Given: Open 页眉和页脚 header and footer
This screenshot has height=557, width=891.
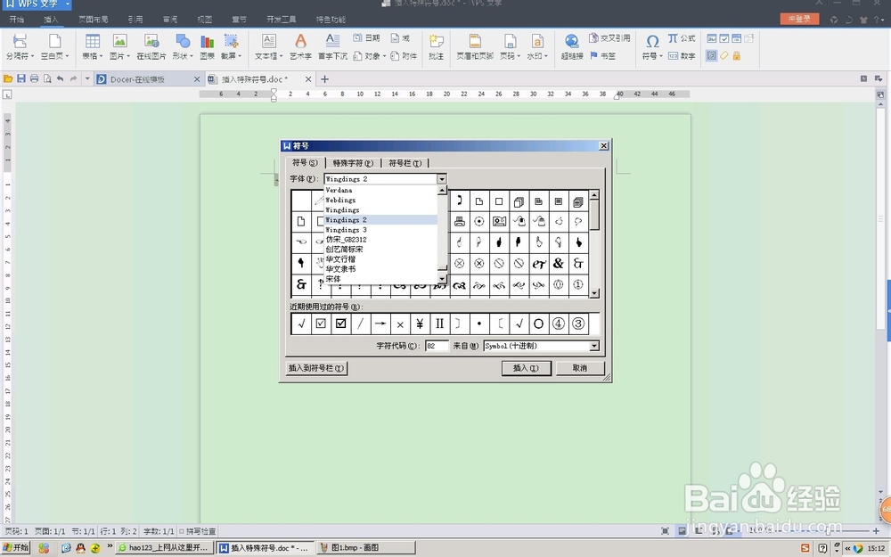Looking at the screenshot, I should [x=475, y=46].
